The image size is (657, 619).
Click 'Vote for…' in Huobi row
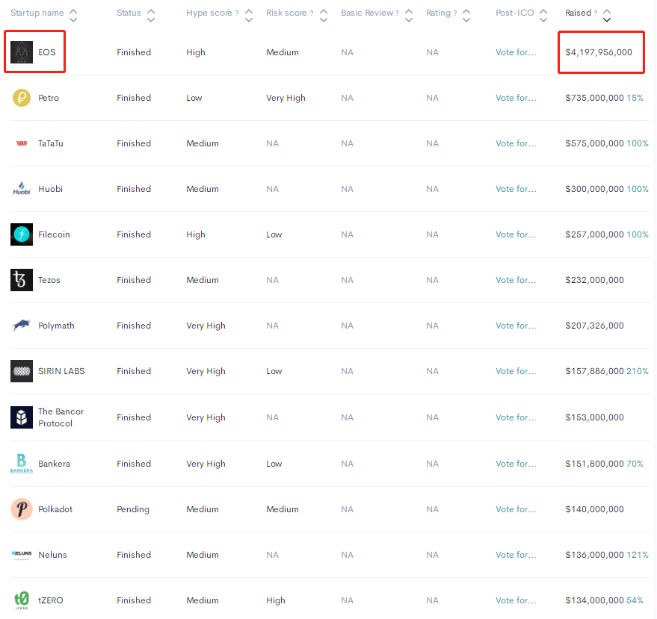(x=516, y=189)
